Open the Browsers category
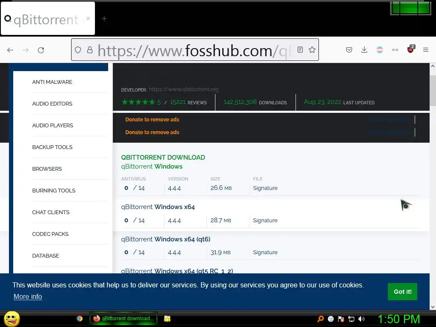The width and height of the screenshot is (436, 327). 47,169
